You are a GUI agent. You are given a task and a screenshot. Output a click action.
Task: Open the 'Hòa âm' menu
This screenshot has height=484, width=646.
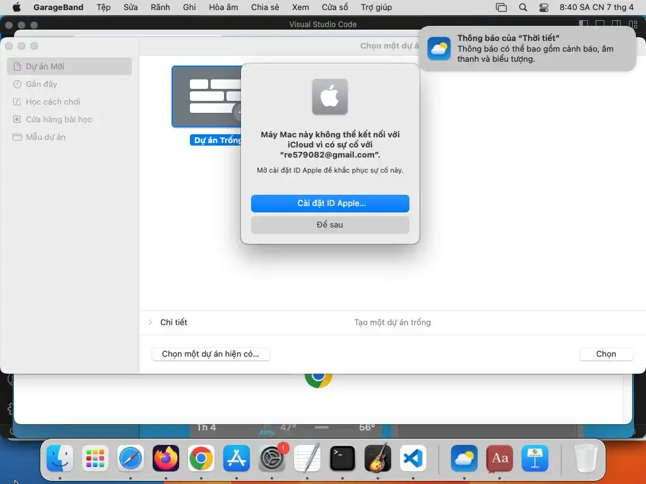[x=223, y=8]
